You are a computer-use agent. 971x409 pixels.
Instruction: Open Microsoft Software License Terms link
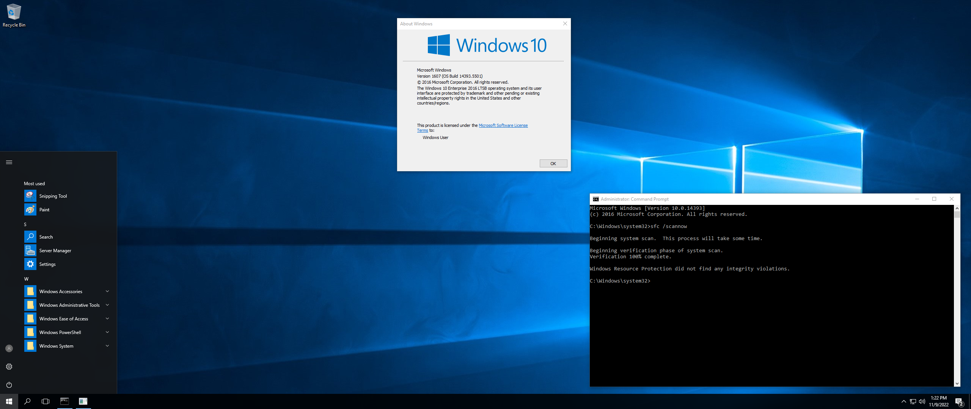coord(503,125)
